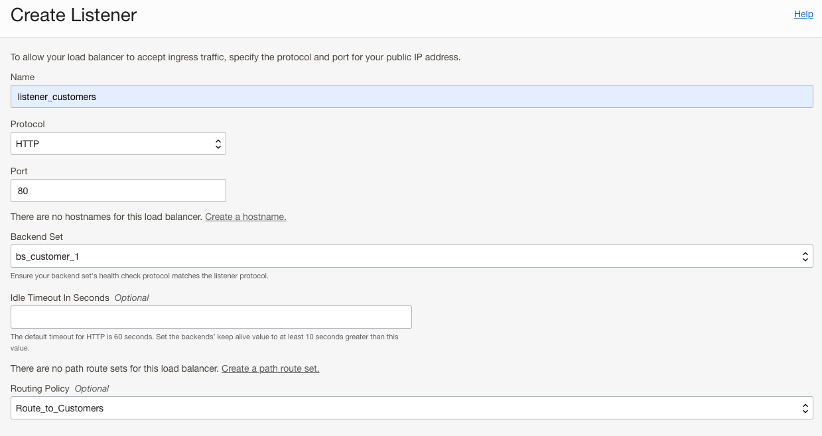This screenshot has width=822, height=436.
Task: Follow the Create a hostname link
Action: [x=245, y=217]
